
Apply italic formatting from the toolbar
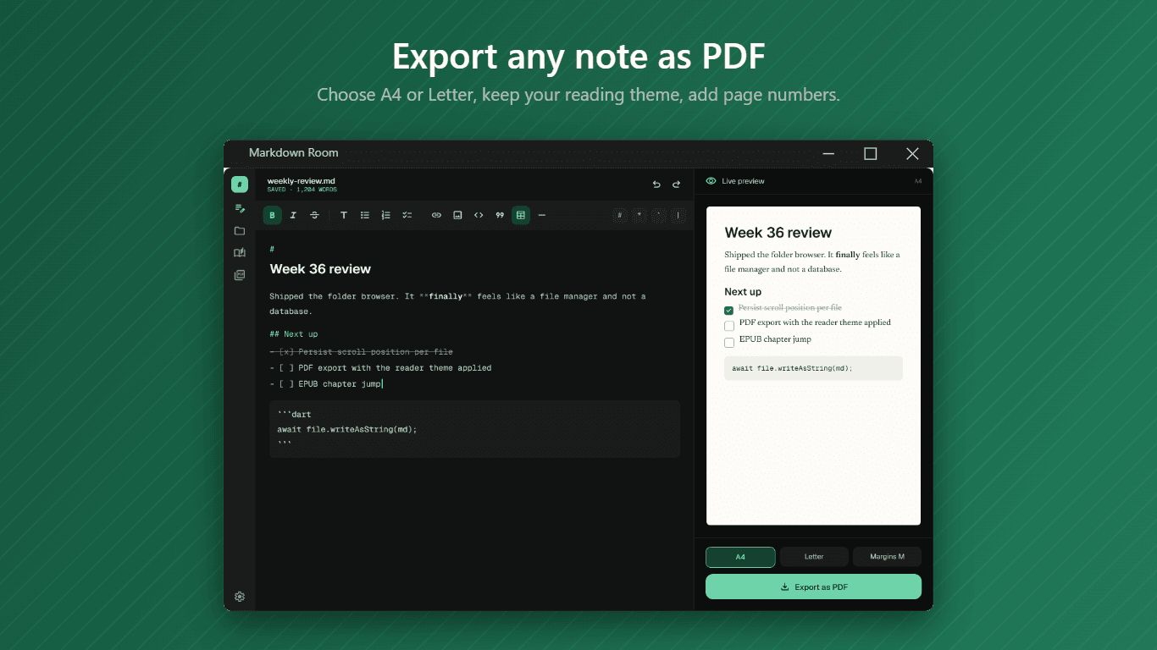point(293,215)
